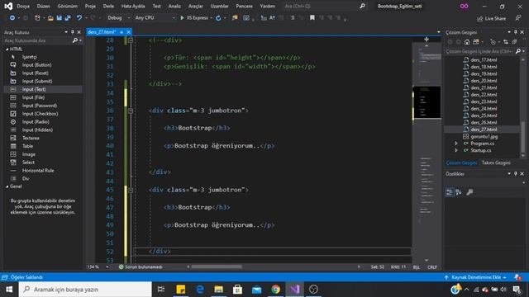This screenshot has width=529, height=297.
Task: Open the Windows Start menu
Action: click(x=9, y=290)
